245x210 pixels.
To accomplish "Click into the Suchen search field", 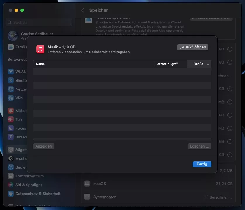I will [x=39, y=22].
